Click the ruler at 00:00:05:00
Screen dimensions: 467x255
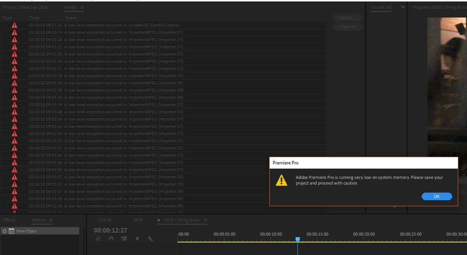point(224,234)
